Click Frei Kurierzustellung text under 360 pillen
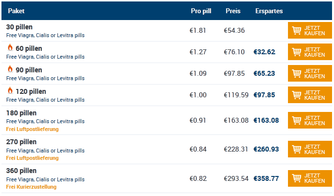This screenshot has width=334, height=196. point(31,187)
